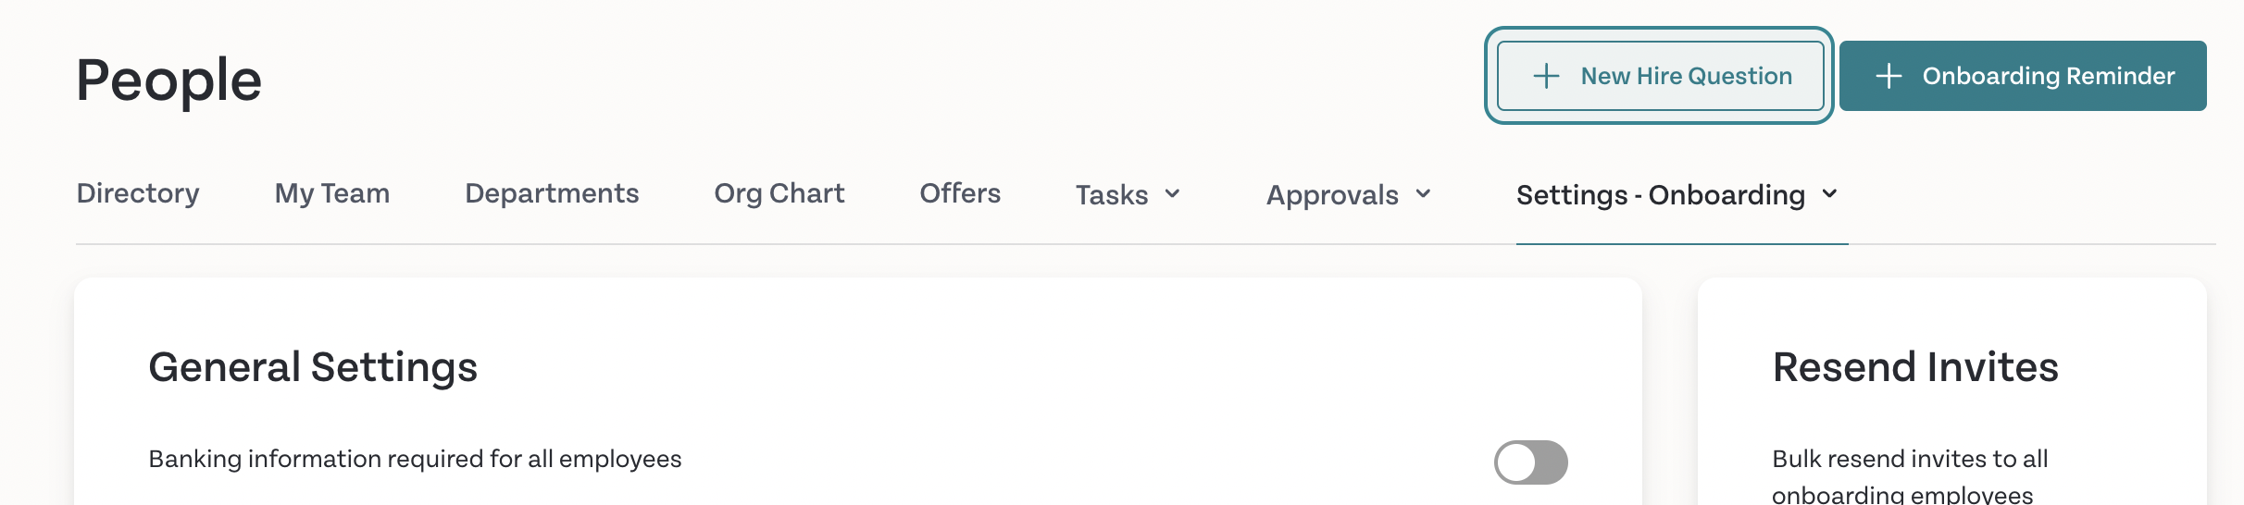Viewport: 2244px width, 505px height.
Task: Select the Offers tab
Action: point(960,193)
